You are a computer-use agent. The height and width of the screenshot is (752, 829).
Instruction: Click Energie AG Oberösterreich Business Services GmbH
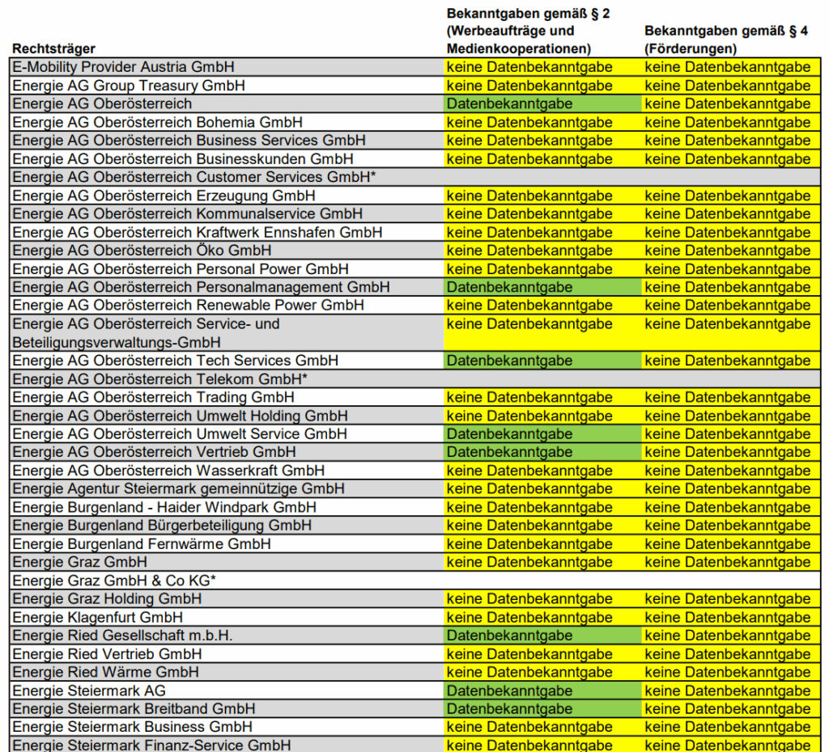[189, 141]
